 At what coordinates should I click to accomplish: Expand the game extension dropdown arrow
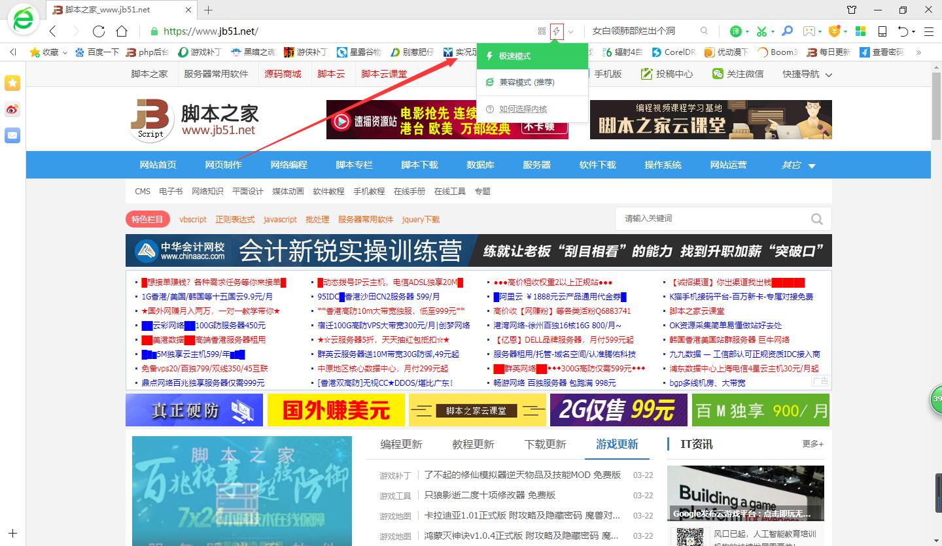point(820,31)
